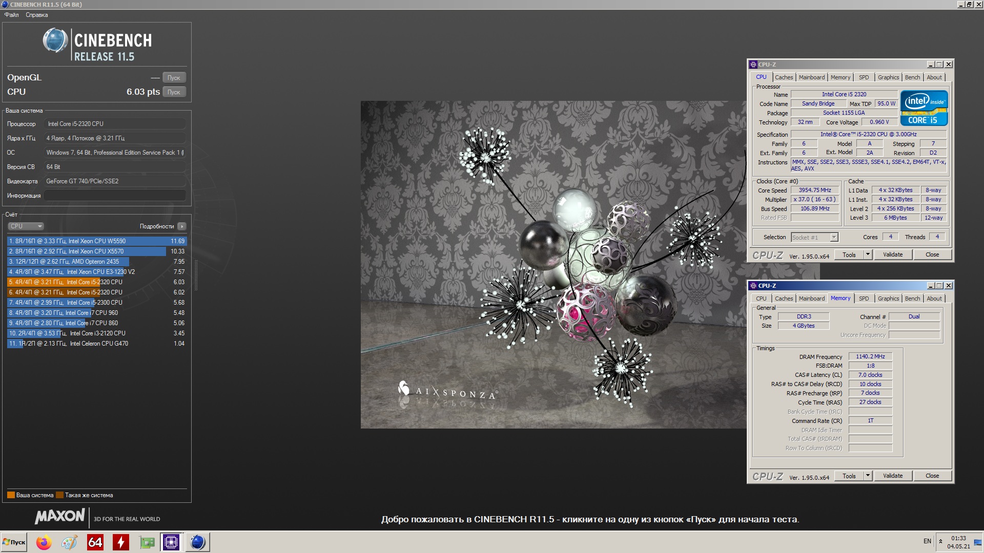The image size is (984, 553).
Task: Open Bench tab in lower CPU-Z window
Action: 912,299
